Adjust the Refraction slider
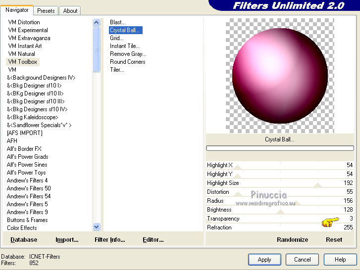The height and width of the screenshot is (270, 360). 280,227
